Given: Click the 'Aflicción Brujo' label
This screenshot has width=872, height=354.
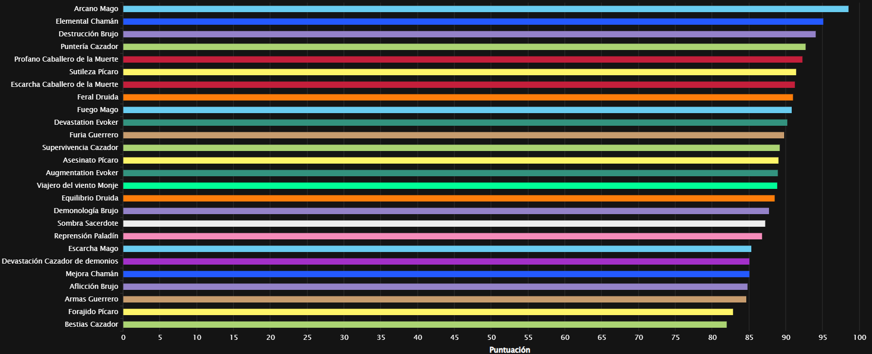Looking at the screenshot, I should tap(94, 286).
